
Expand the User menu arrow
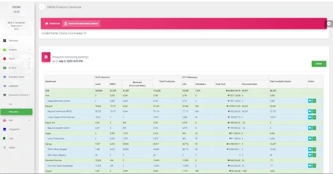point(29,120)
